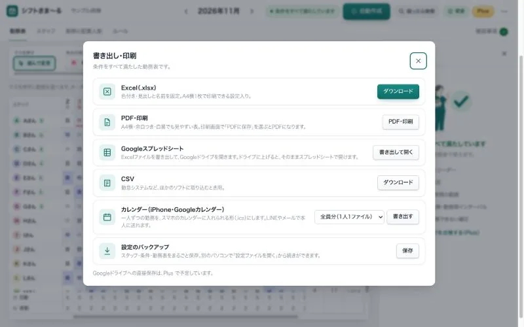Click 書き出す for calendar export
The image size is (524, 327).
tap(403, 216)
